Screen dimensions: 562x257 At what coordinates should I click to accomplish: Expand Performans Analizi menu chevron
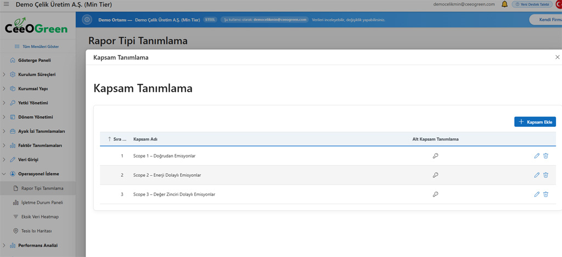(4, 245)
